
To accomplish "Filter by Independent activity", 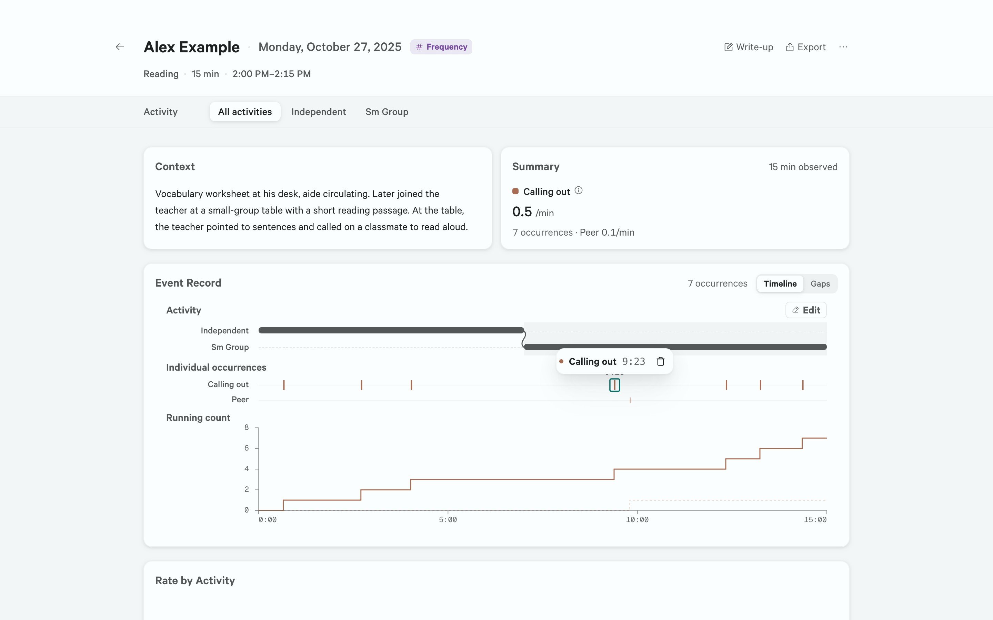I will 319,112.
